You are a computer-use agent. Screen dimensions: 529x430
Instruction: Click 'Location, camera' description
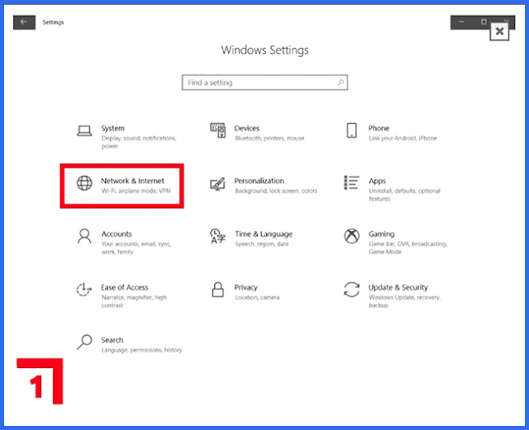point(257,297)
